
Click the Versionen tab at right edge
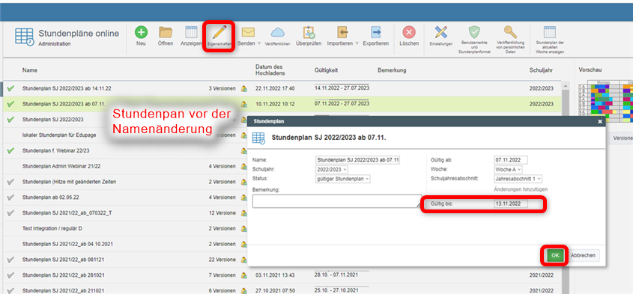pos(621,138)
